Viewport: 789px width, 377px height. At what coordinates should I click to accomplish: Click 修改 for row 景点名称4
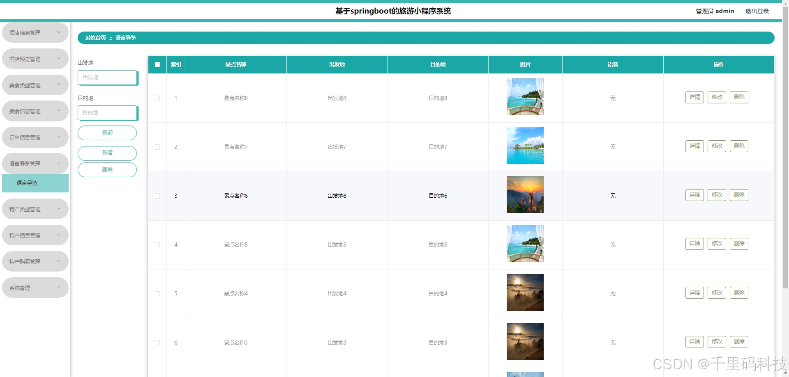click(717, 292)
